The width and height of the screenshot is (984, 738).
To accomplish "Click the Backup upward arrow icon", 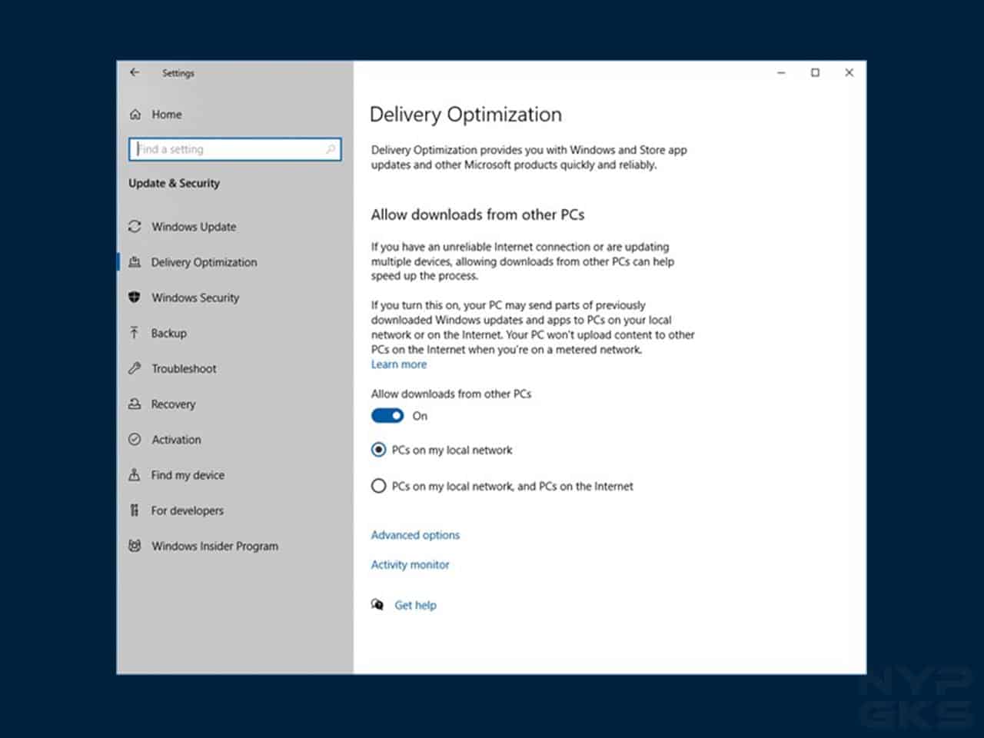I will coord(135,333).
